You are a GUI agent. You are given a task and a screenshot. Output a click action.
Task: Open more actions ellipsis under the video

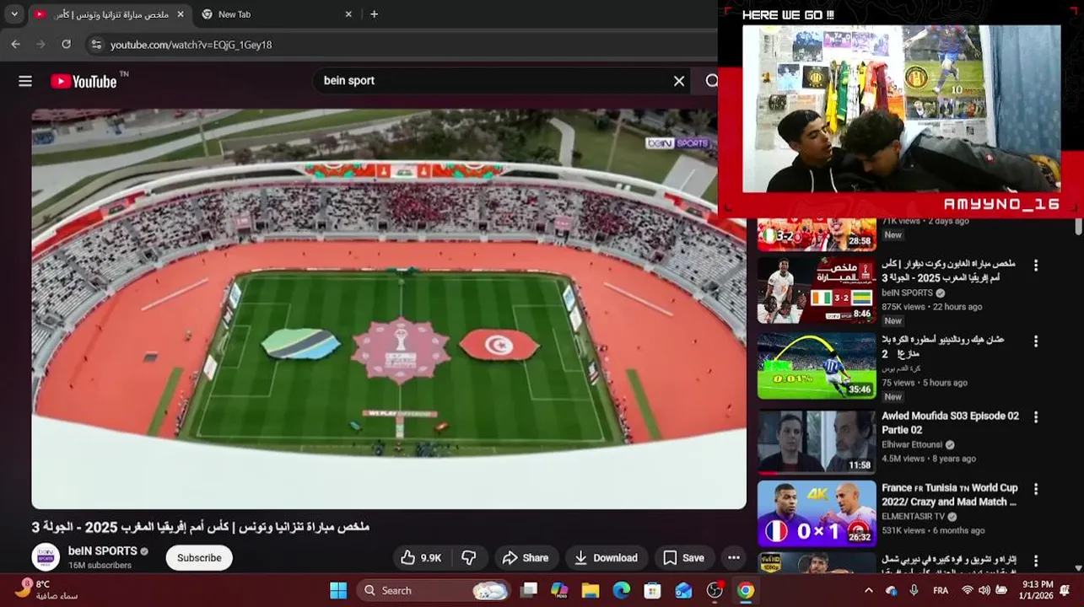(x=734, y=558)
